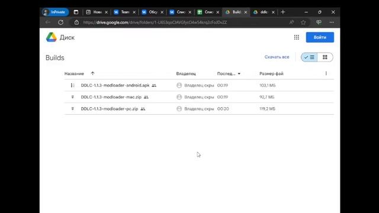Open the browser essentials heart icon

[319, 22]
